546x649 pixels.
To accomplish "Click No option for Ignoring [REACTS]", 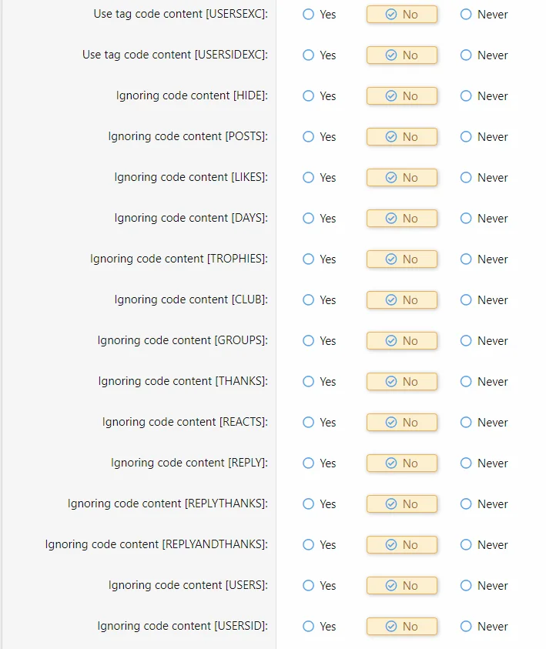I will pyautogui.click(x=402, y=423).
